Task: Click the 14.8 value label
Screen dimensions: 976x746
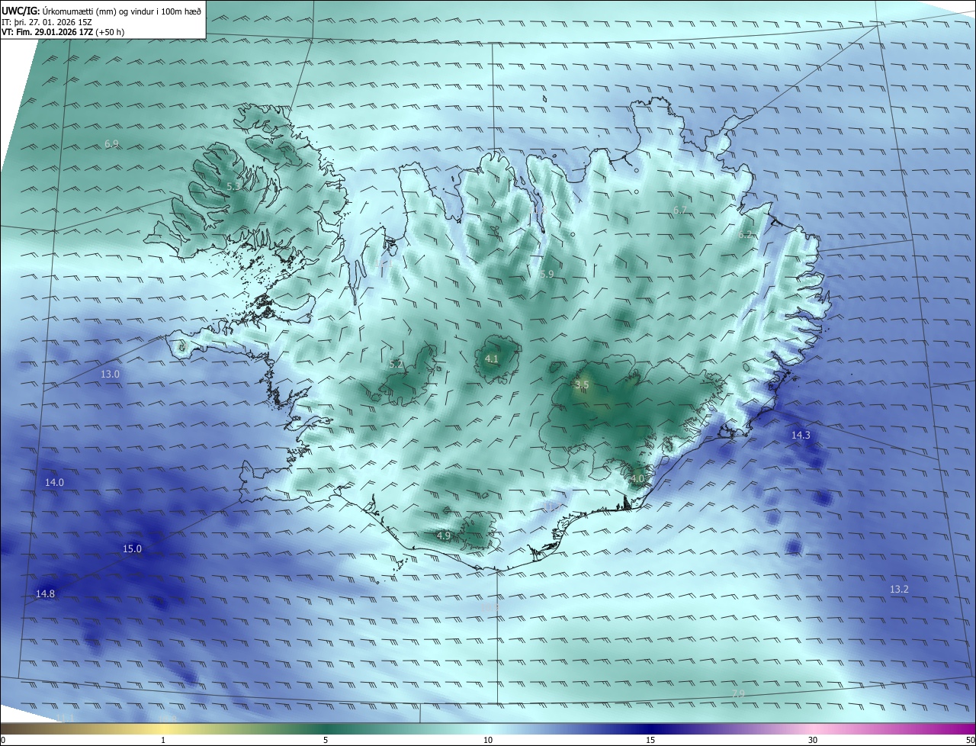Action: coord(45,593)
